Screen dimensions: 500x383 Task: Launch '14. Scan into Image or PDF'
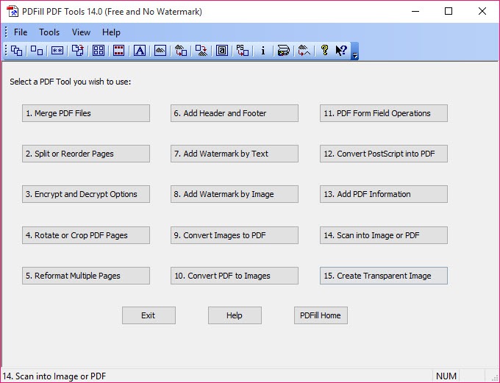click(384, 235)
